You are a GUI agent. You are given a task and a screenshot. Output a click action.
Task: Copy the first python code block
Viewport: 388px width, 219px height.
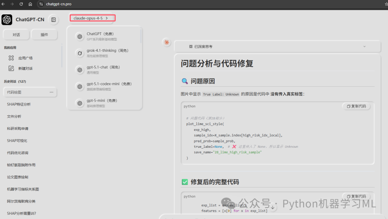[x=356, y=106]
